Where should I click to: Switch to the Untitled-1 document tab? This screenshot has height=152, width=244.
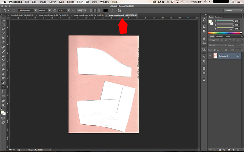pyautogui.click(x=22, y=15)
